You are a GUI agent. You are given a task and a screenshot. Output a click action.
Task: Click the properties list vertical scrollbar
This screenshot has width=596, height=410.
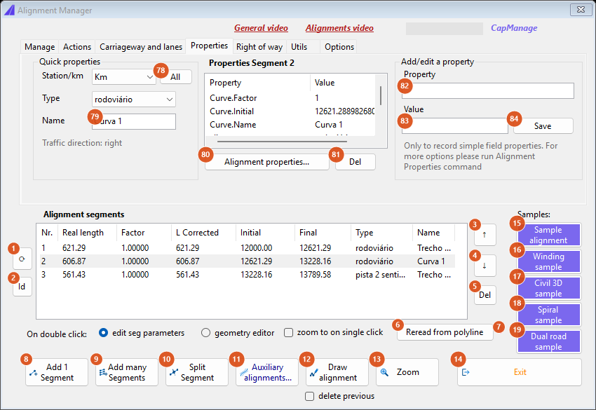click(x=381, y=95)
